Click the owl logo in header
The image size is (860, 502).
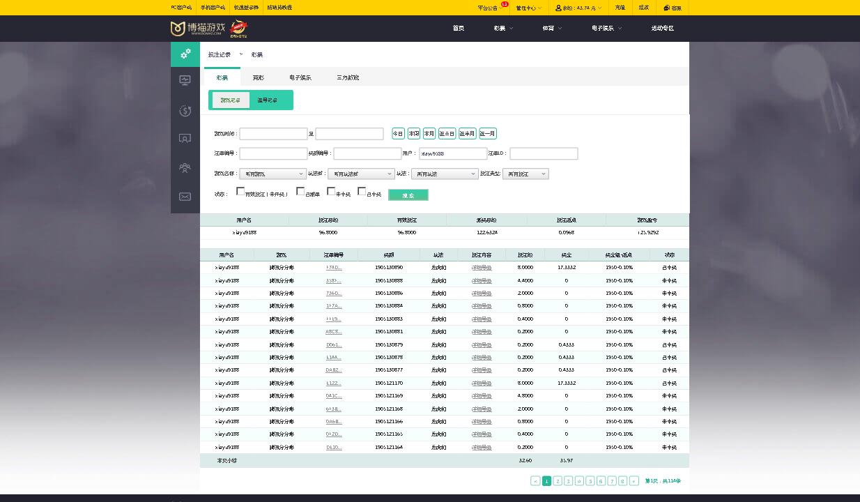pyautogui.click(x=178, y=29)
